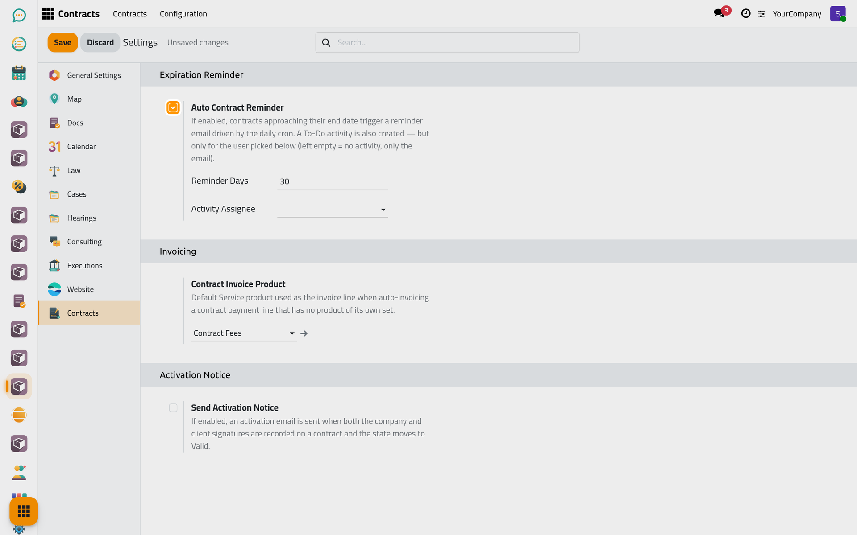This screenshot has height=535, width=857.
Task: Select Contracts settings section in sidebar
Action: coord(89,313)
